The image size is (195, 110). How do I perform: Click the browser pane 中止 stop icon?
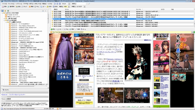65,29
